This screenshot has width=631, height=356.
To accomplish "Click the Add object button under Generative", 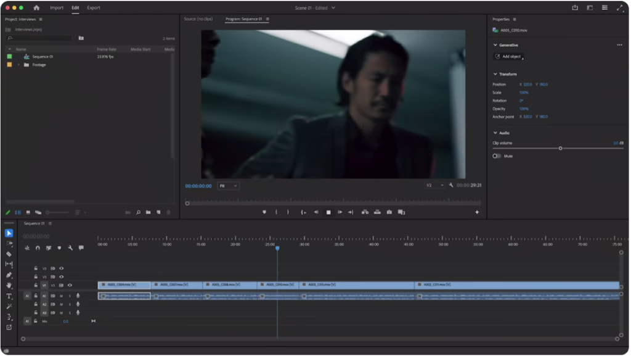I will click(509, 57).
